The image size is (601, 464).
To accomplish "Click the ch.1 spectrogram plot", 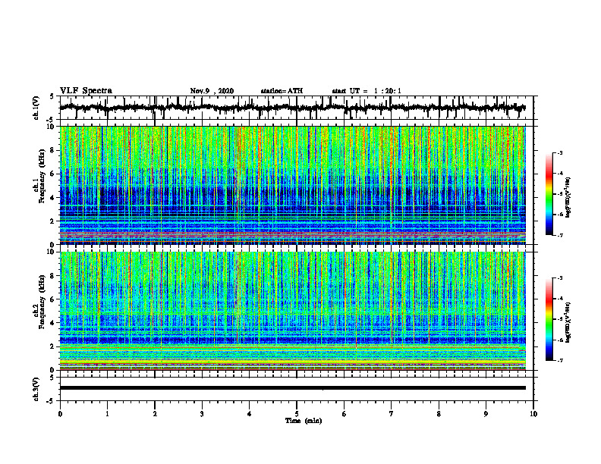I will (x=293, y=185).
